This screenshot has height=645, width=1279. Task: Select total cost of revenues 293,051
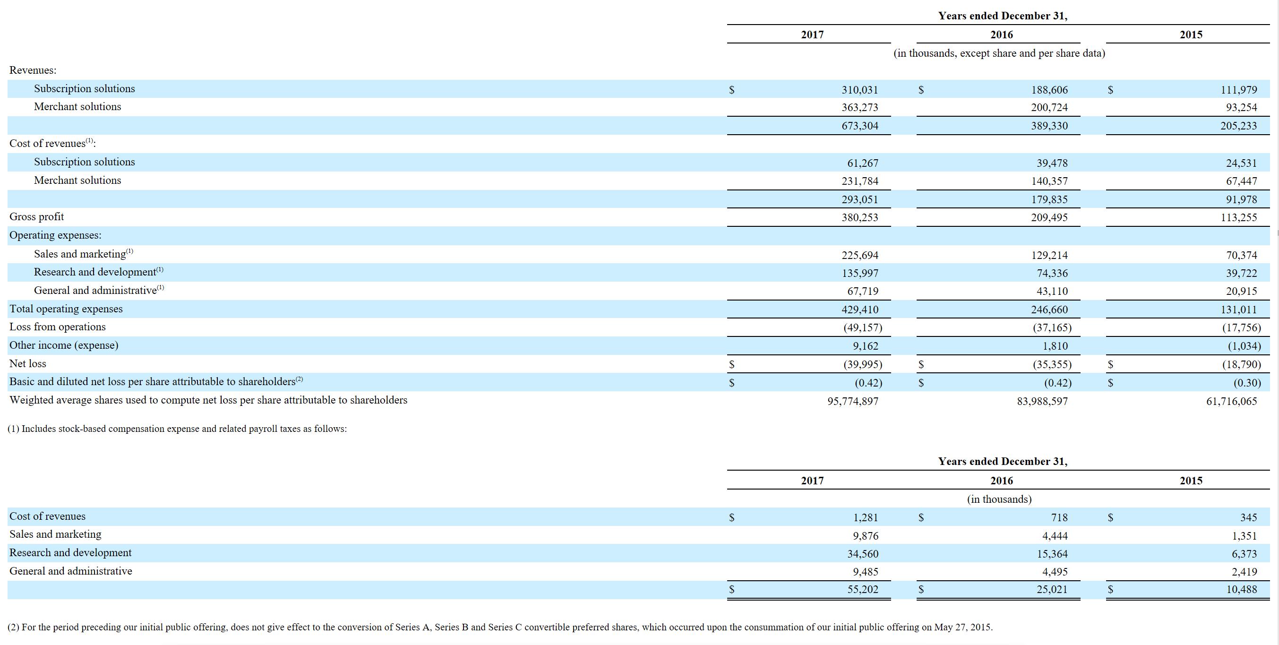[x=859, y=199]
